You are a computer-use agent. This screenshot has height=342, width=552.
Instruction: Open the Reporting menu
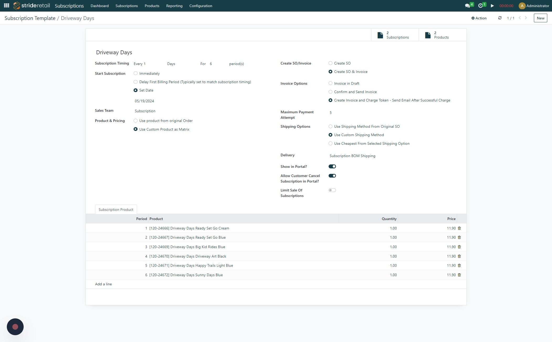(174, 6)
